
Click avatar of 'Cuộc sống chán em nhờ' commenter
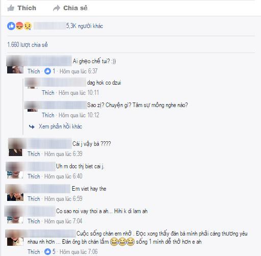[15, 238]
